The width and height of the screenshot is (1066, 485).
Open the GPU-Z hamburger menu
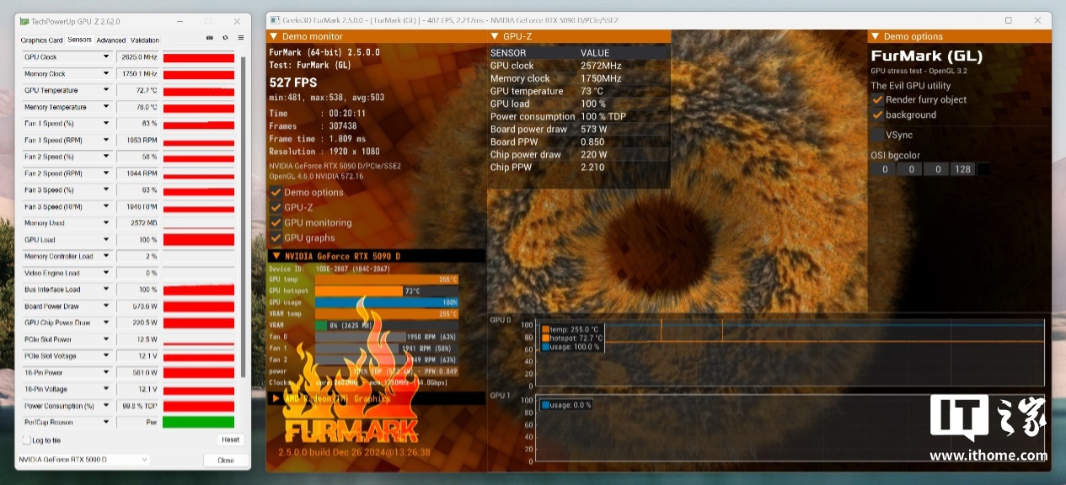click(x=240, y=38)
